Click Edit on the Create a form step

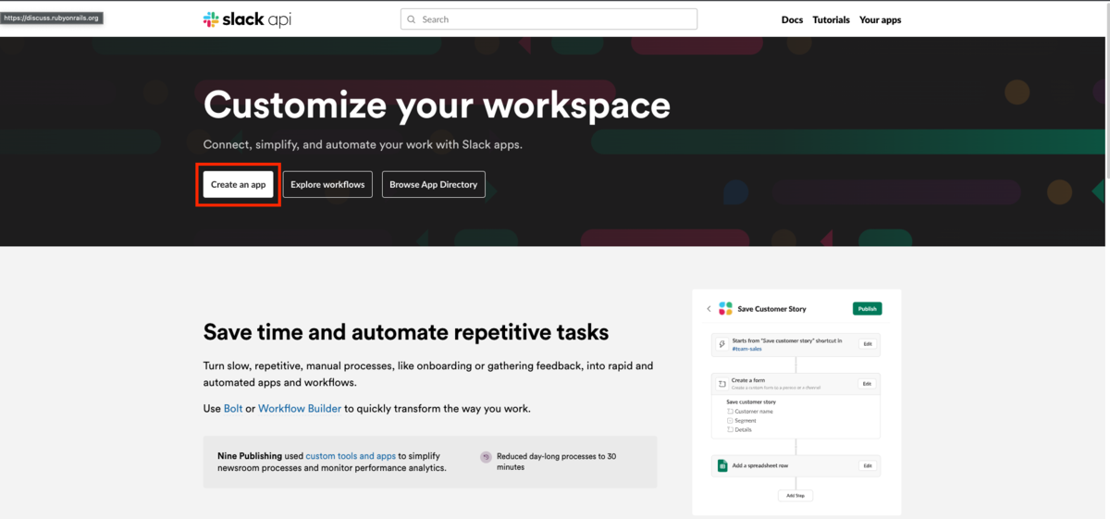tap(867, 383)
